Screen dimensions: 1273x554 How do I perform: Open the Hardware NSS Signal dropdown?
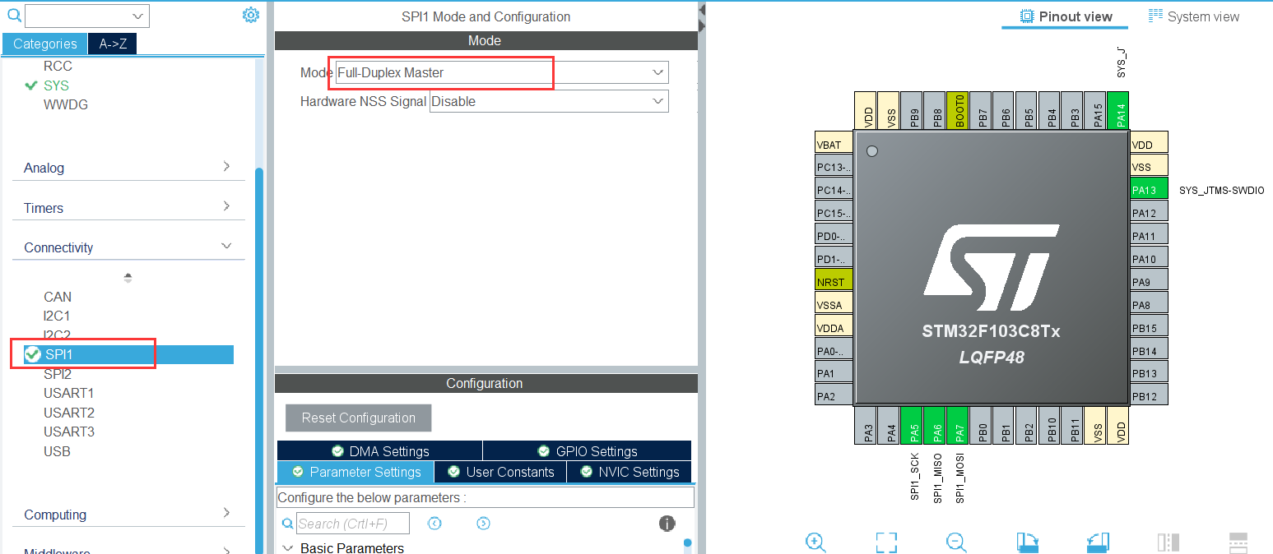[x=657, y=101]
